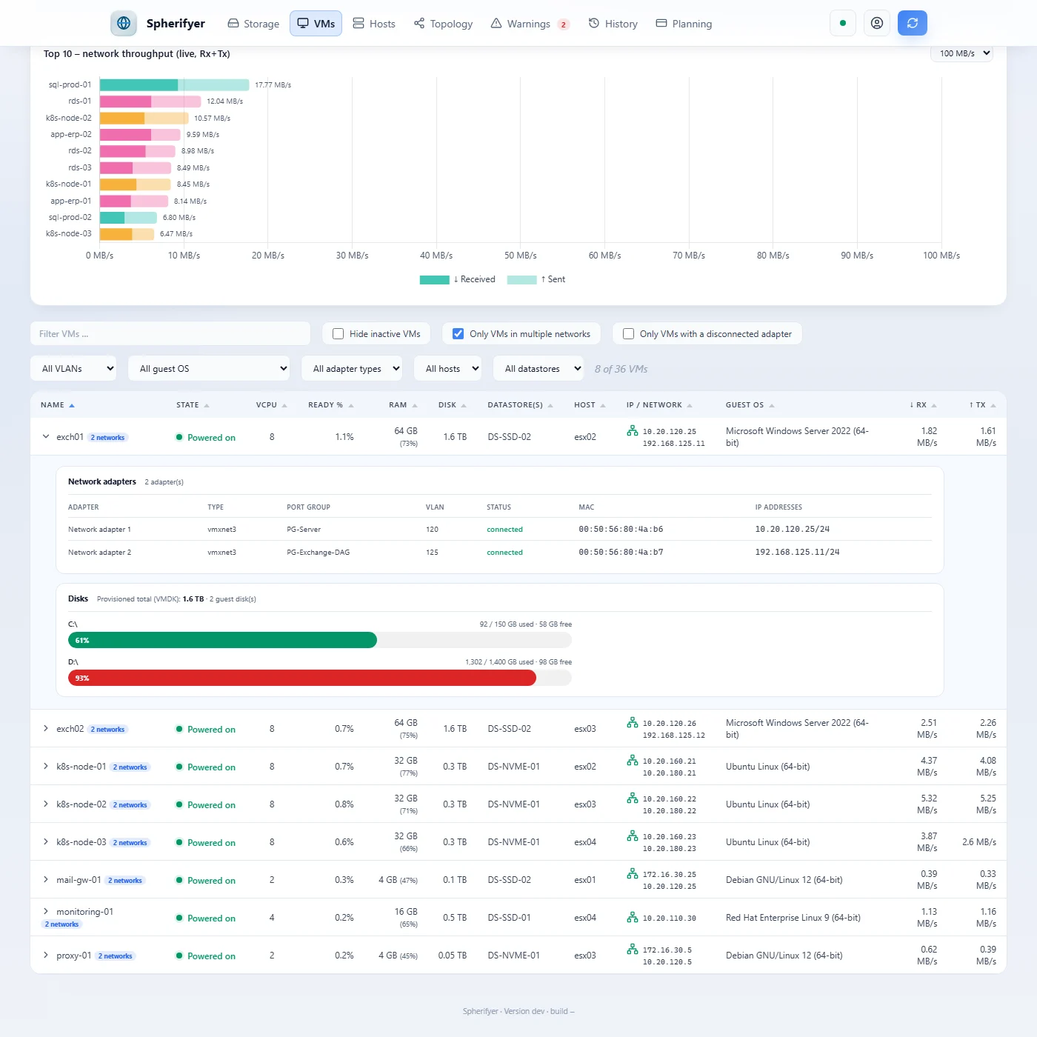Open the All datastores dropdown
This screenshot has height=1037, width=1037.
coord(538,368)
